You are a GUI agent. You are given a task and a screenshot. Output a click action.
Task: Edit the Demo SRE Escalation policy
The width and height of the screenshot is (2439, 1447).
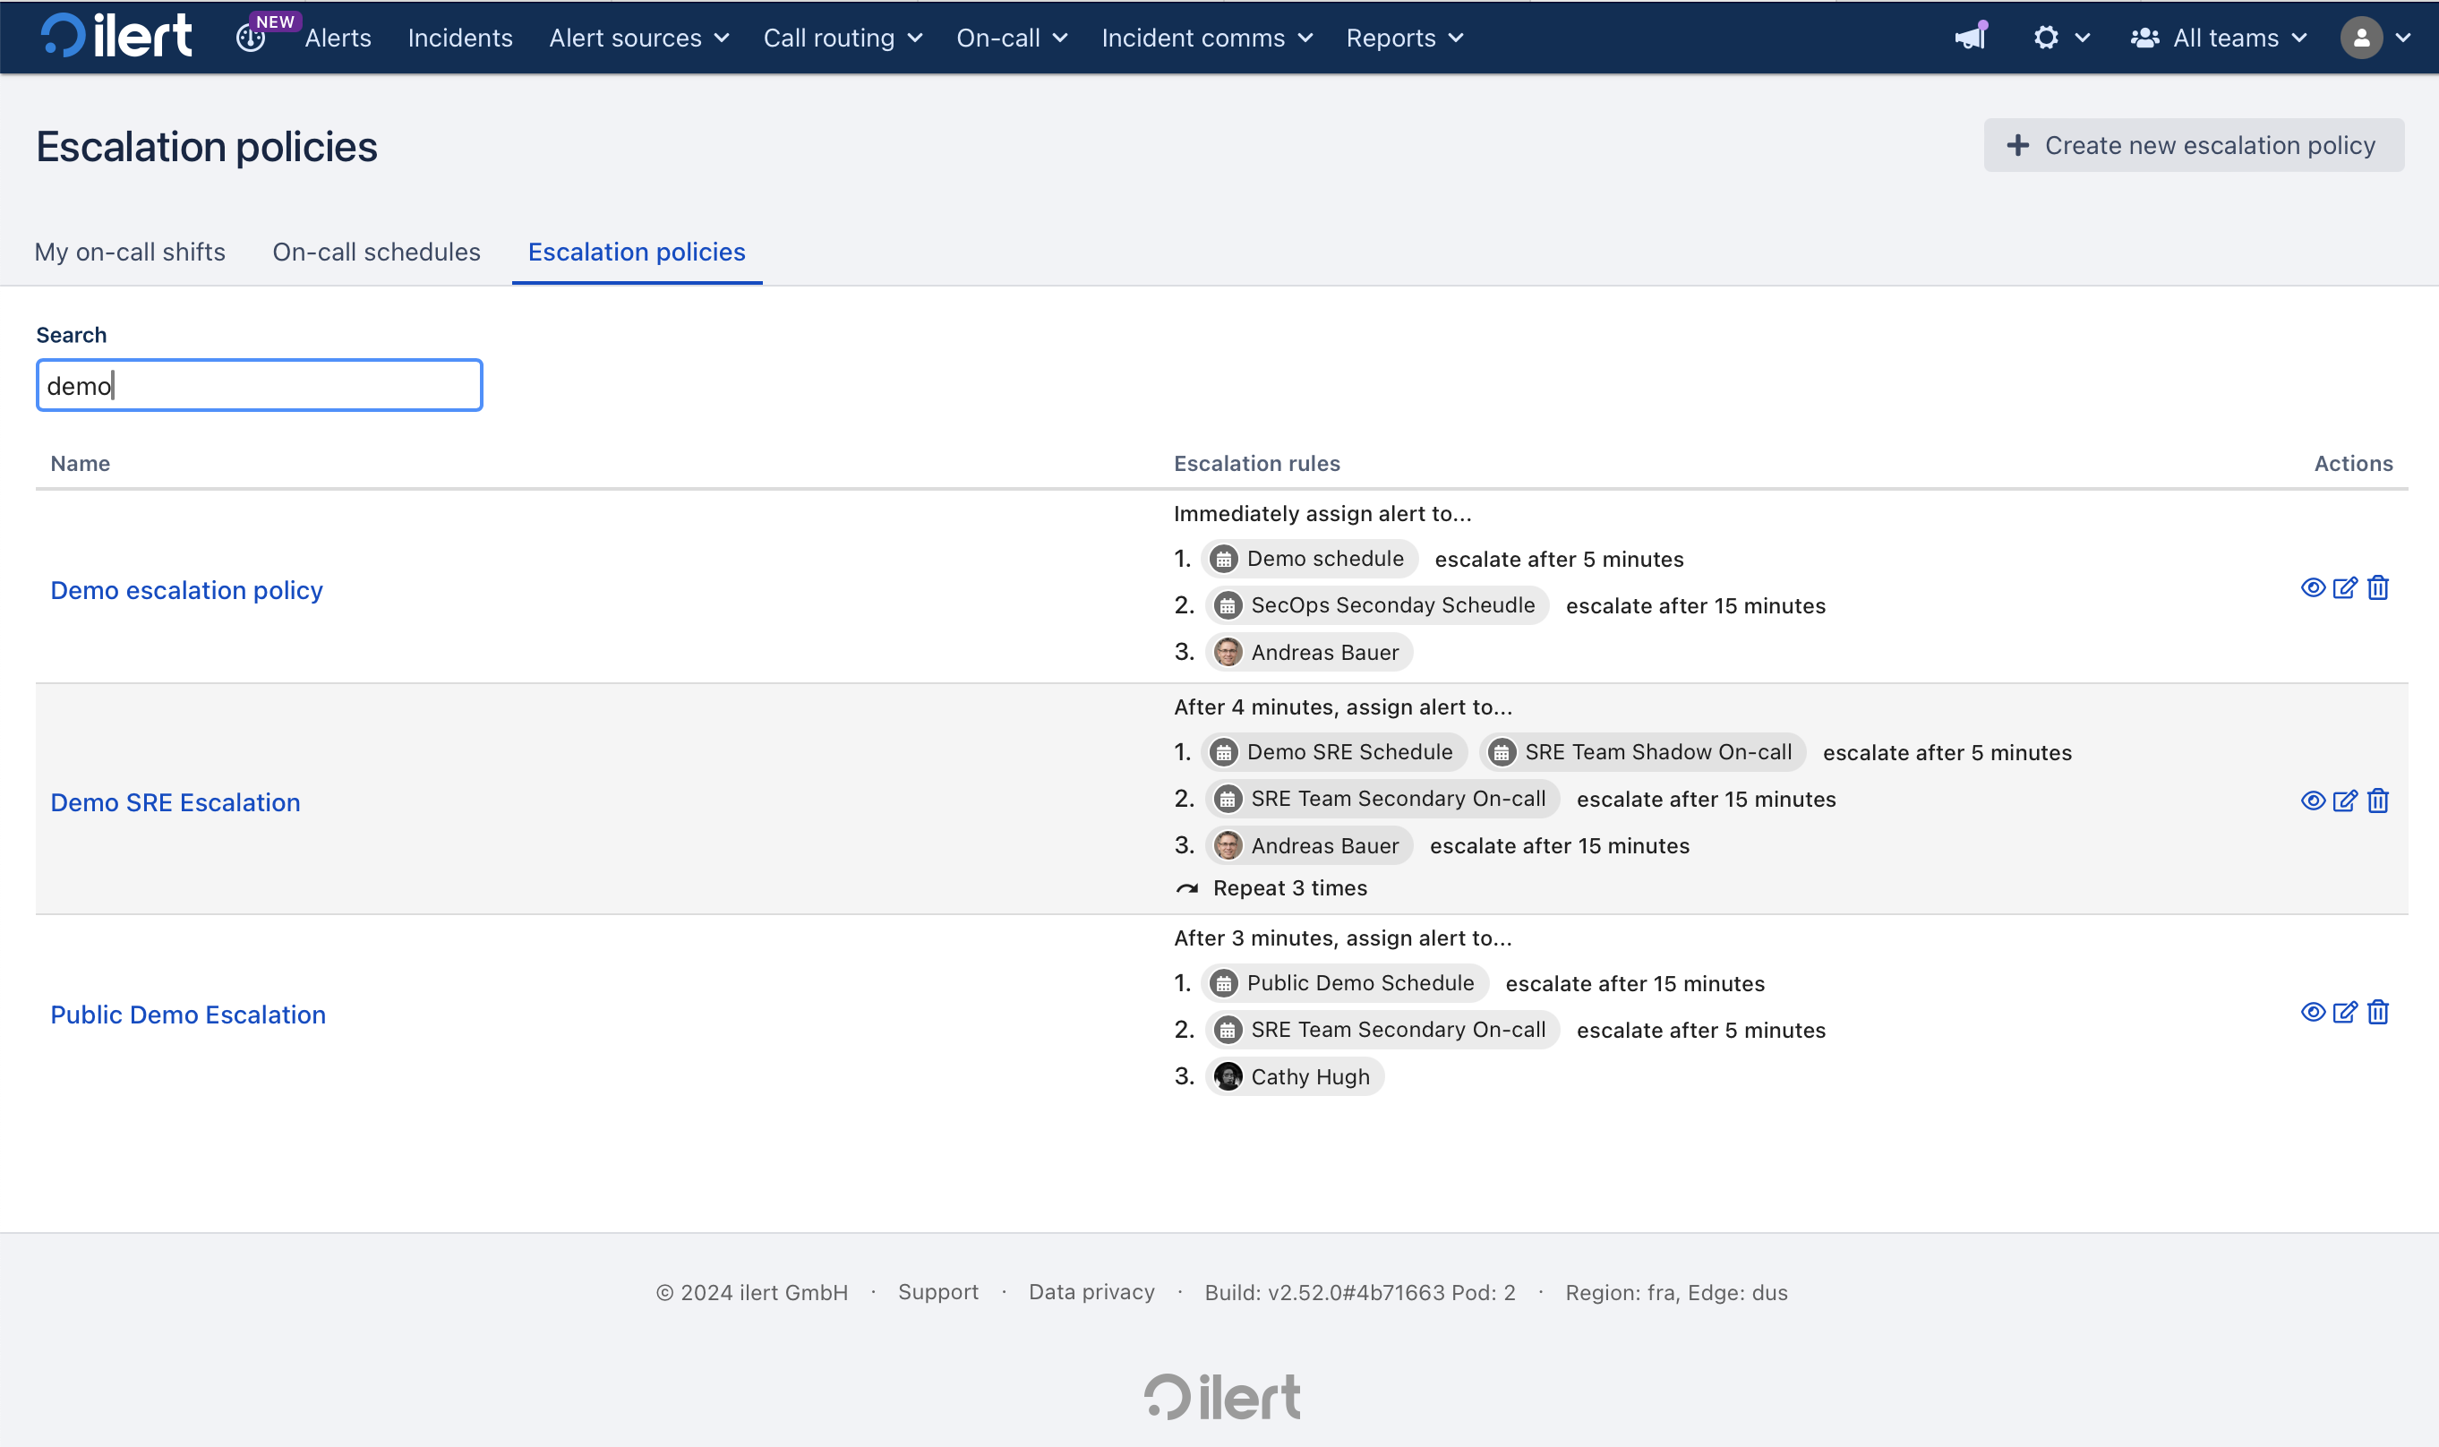point(2344,801)
